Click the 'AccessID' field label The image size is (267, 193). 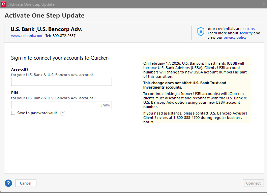point(20,70)
